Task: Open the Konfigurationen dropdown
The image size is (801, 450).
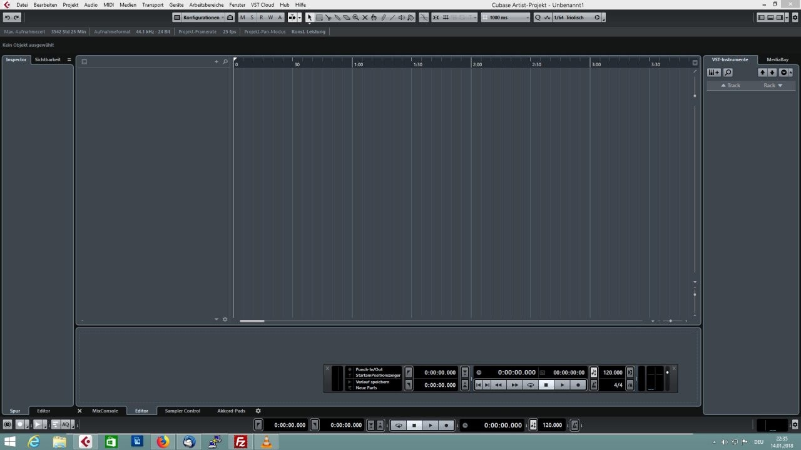Action: tap(198, 17)
